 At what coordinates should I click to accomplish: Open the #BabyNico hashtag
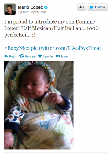coord(17,48)
